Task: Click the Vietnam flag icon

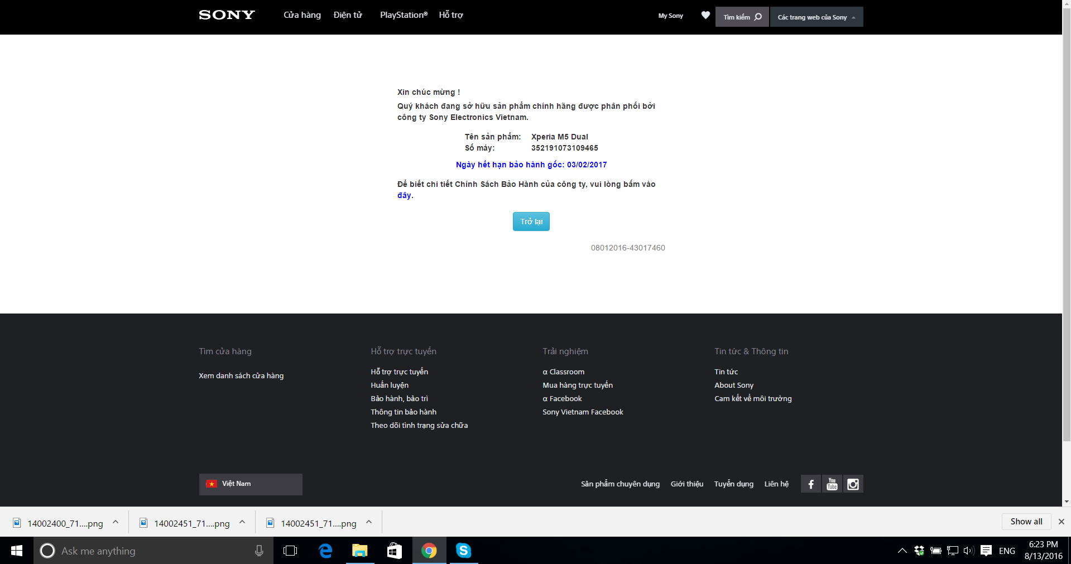Action: point(212,484)
